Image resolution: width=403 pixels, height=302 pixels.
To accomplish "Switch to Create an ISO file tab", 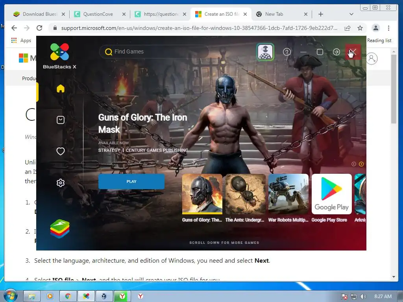I will 221,14.
